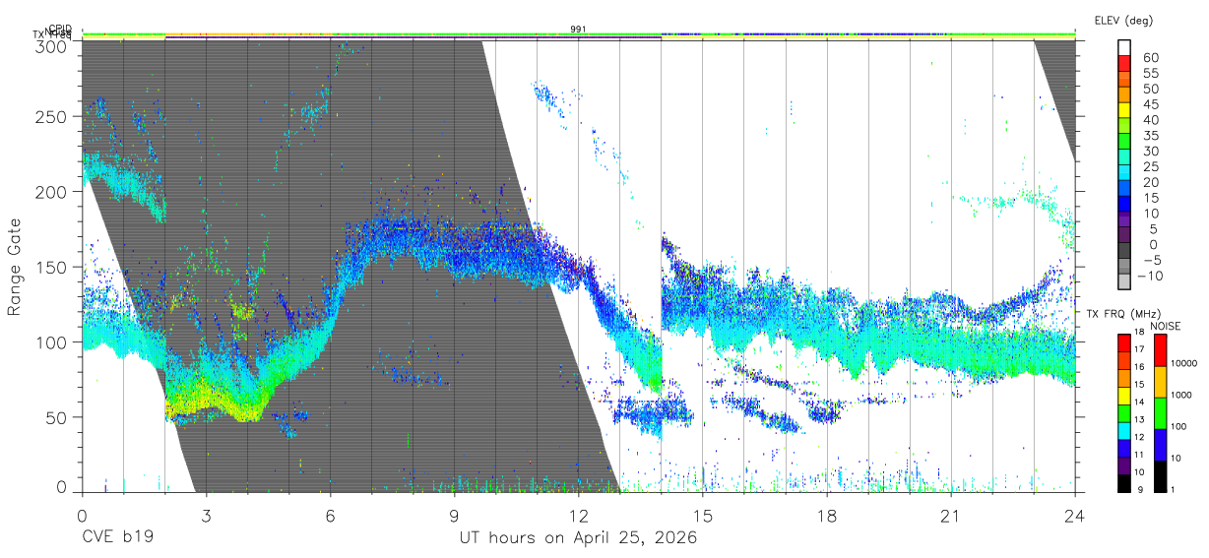
Task: Click the NOISE colorbar label '10000'
Action: [x=1184, y=364]
